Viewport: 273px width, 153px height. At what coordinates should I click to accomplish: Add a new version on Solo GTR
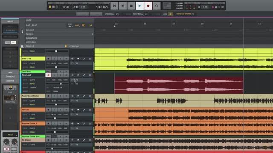pyautogui.click(x=72, y=59)
